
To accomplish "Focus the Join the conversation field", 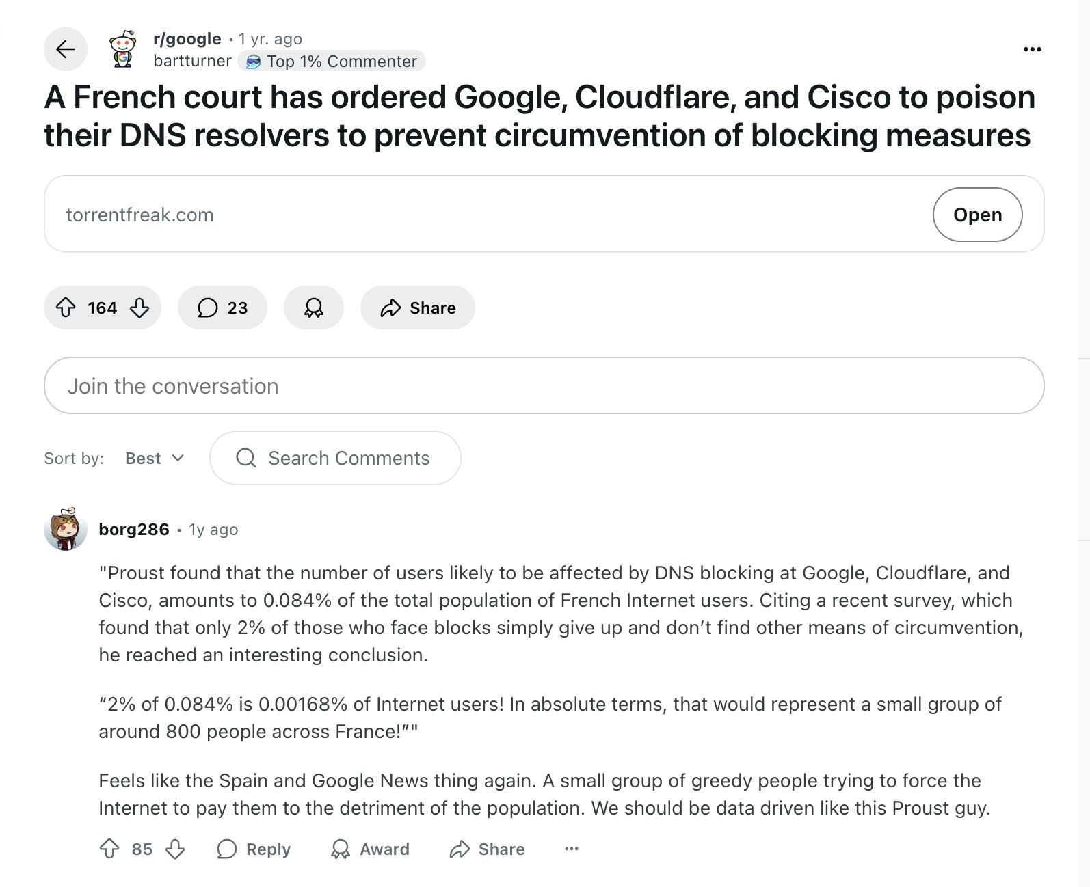I will point(544,385).
